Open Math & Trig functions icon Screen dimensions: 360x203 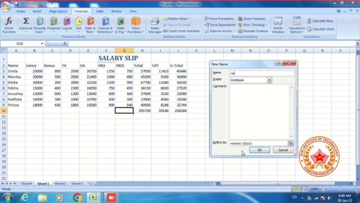point(120,25)
